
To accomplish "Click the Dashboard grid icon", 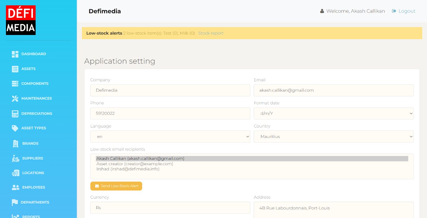I will (x=15, y=54).
